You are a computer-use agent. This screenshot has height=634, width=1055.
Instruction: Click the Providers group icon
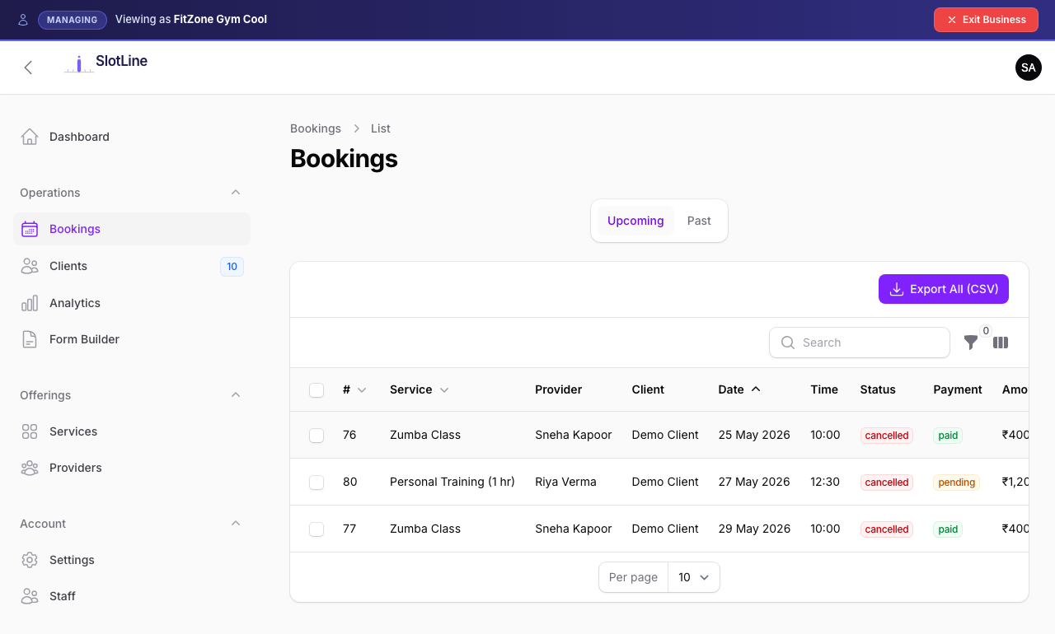pyautogui.click(x=30, y=468)
